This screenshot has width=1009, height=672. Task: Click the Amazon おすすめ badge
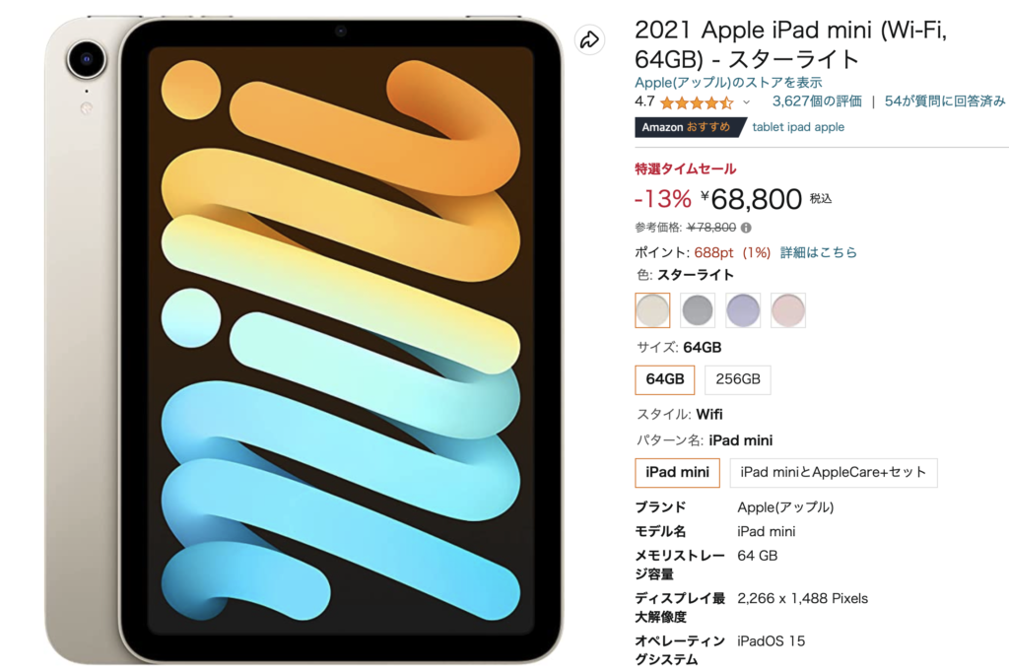690,127
